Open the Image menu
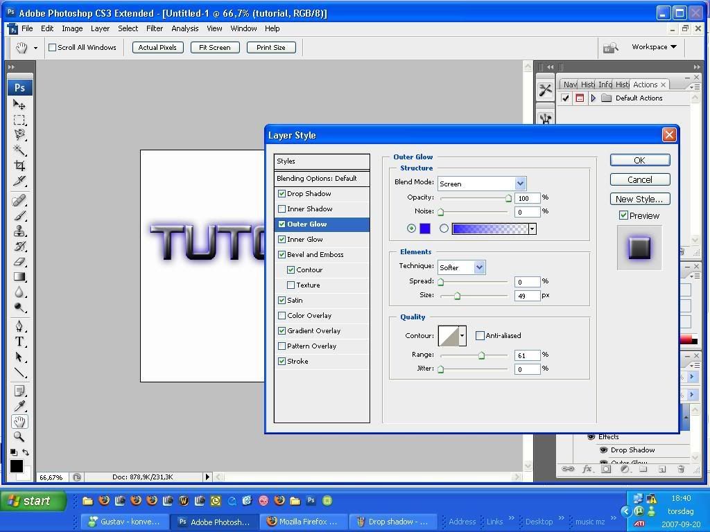Screen dimensions: 710x532 [72, 28]
